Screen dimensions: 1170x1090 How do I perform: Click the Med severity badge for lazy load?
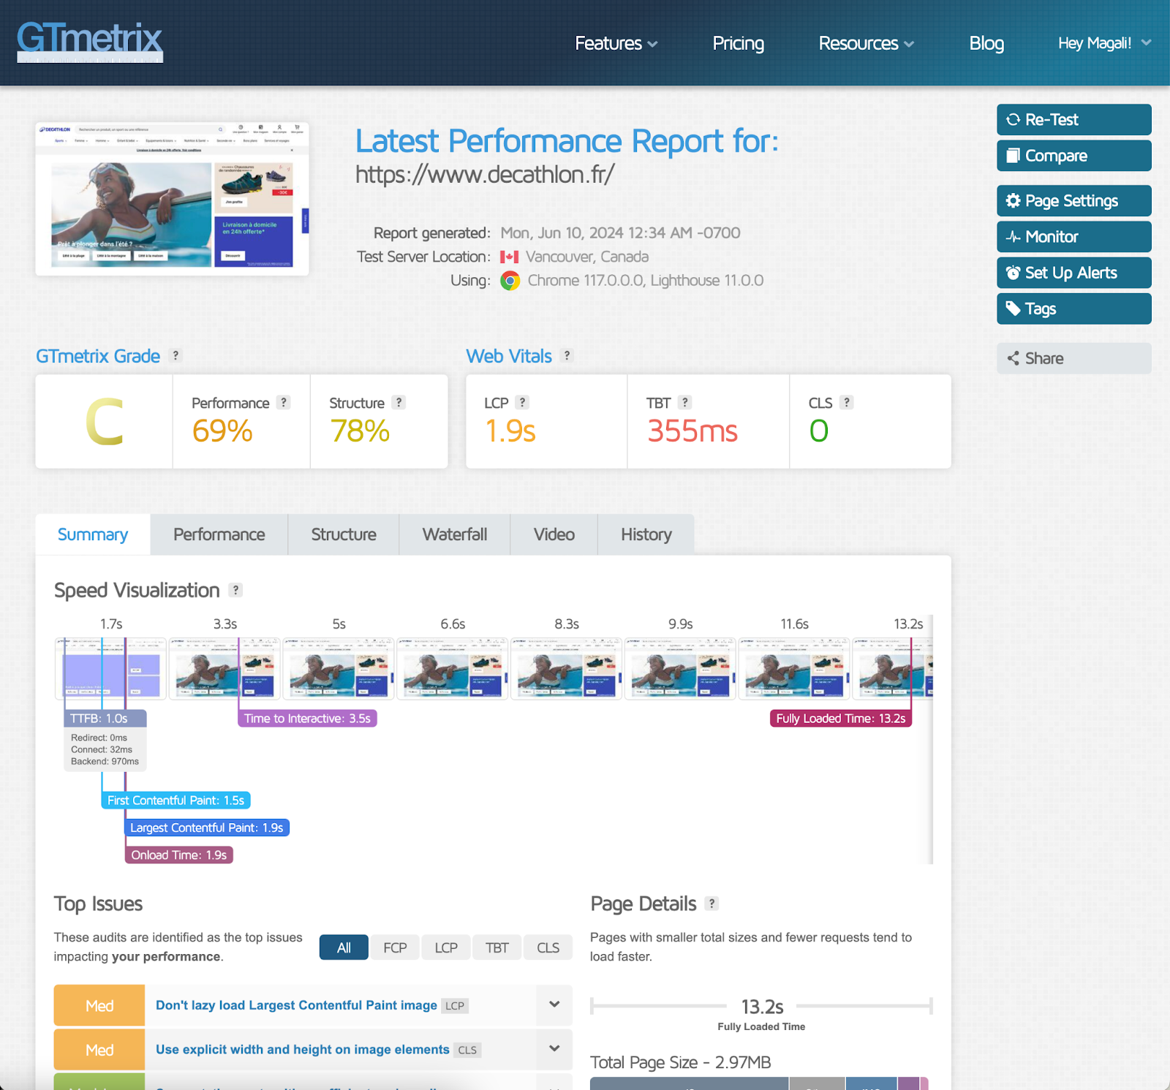pos(99,1005)
